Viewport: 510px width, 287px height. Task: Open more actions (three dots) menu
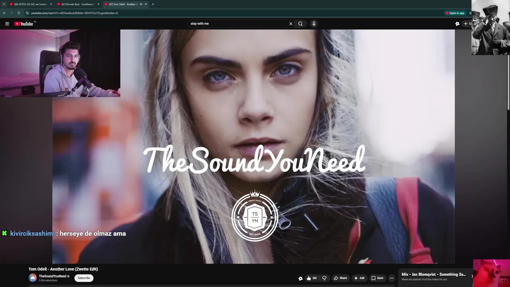[392, 278]
